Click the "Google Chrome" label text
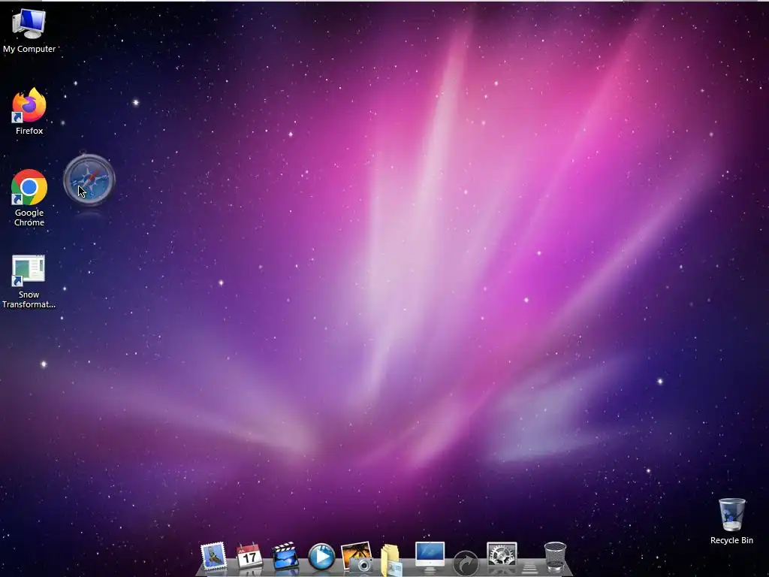 coord(29,217)
